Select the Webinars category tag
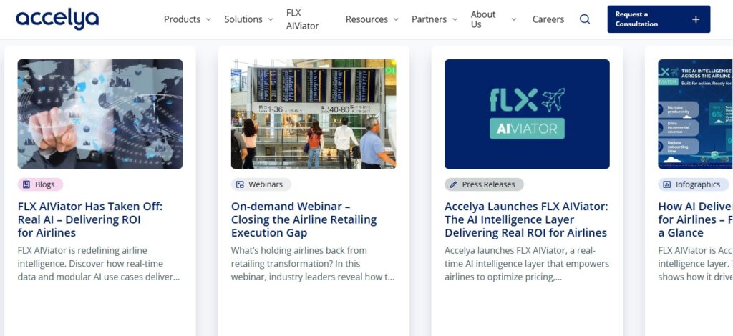 click(x=261, y=184)
